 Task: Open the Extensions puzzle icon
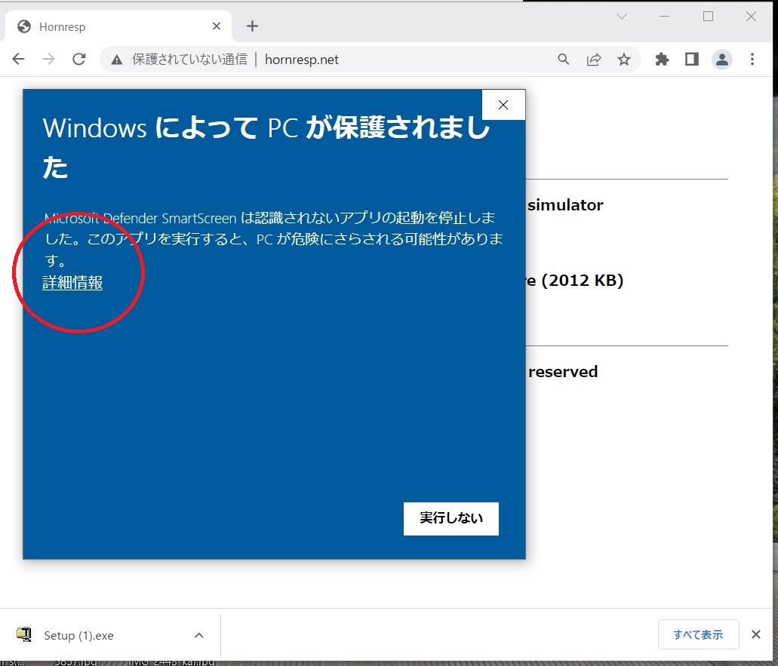pos(662,60)
